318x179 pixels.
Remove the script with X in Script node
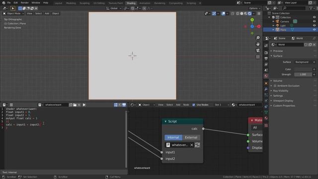tap(192, 145)
